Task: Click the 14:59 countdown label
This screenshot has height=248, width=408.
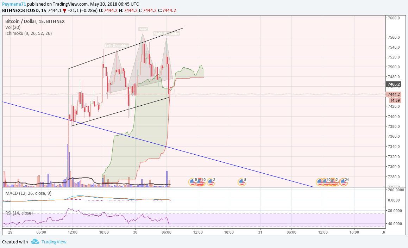Action: tap(395, 100)
